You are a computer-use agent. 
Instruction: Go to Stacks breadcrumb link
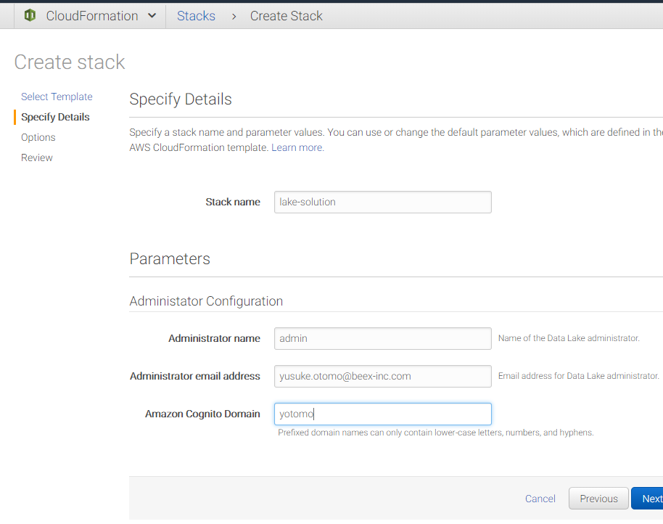coord(196,16)
